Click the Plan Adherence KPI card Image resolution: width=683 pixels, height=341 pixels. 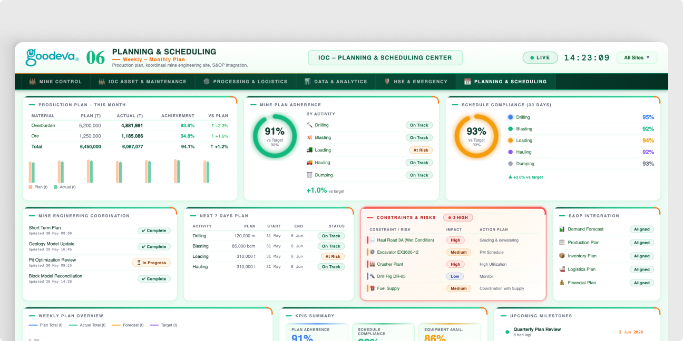click(317, 333)
